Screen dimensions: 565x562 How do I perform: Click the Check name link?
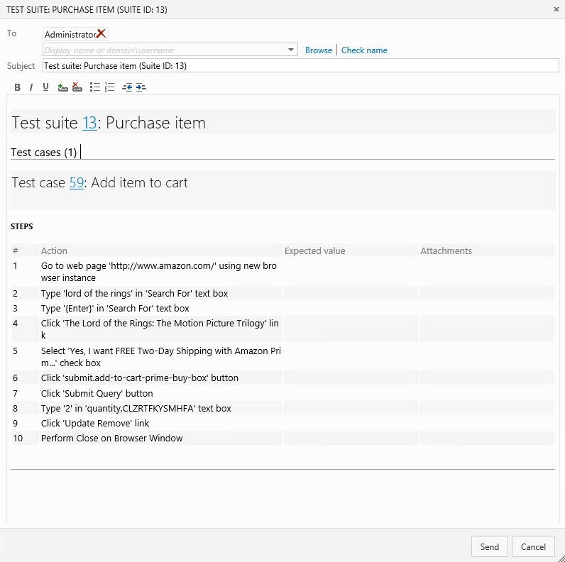click(364, 50)
